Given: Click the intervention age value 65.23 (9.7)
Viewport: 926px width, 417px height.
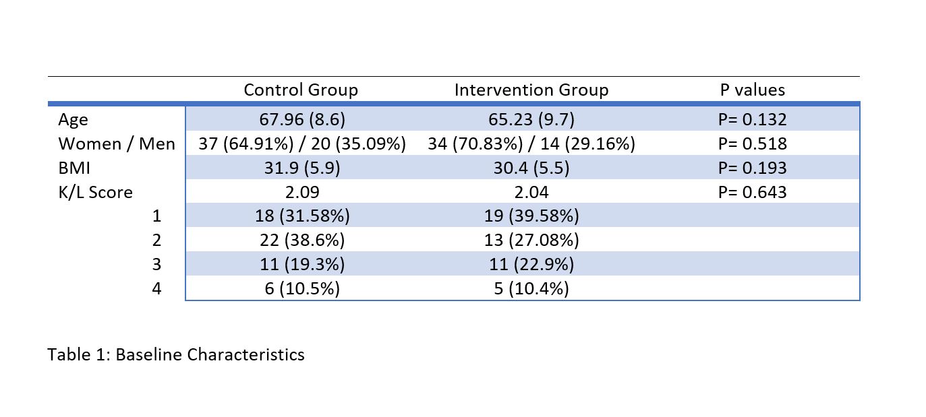Looking at the screenshot, I should [x=531, y=120].
